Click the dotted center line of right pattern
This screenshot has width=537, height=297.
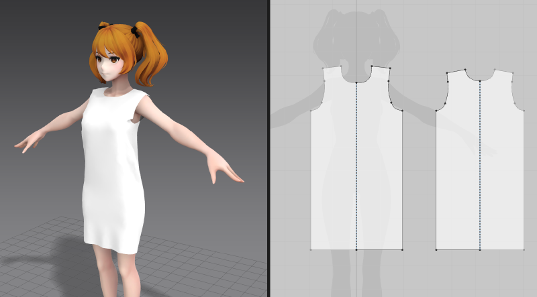click(x=479, y=168)
